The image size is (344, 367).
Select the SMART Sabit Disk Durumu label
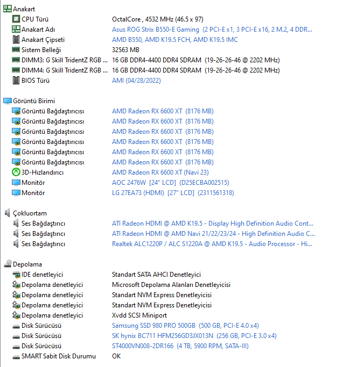click(59, 356)
